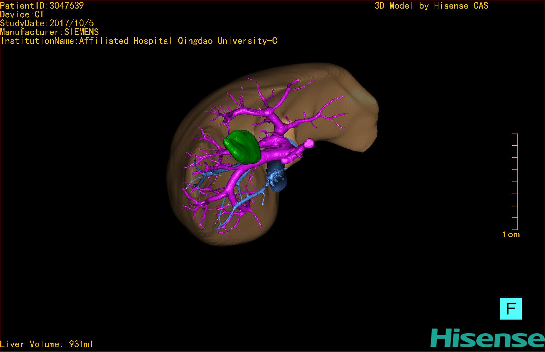
Task: Click the '3D Model by Hisense CAS' text
Action: 432,6
